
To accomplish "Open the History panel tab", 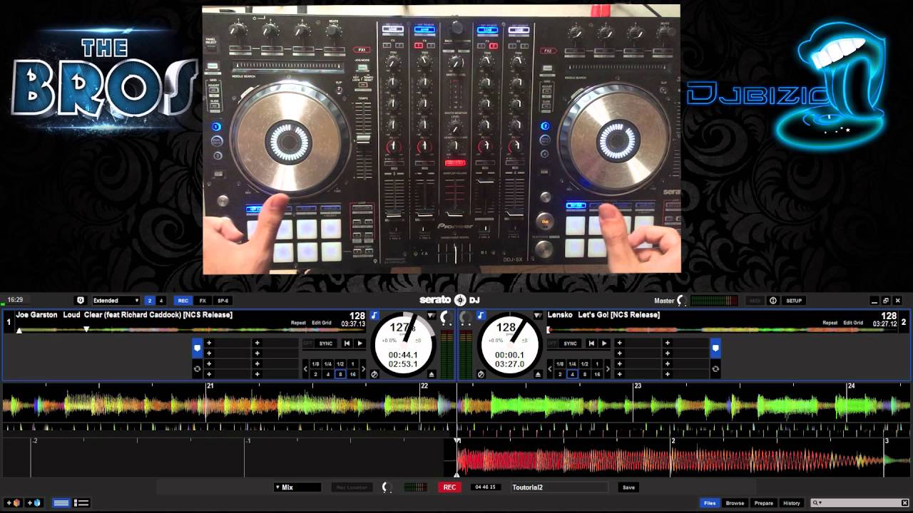I will (x=792, y=503).
